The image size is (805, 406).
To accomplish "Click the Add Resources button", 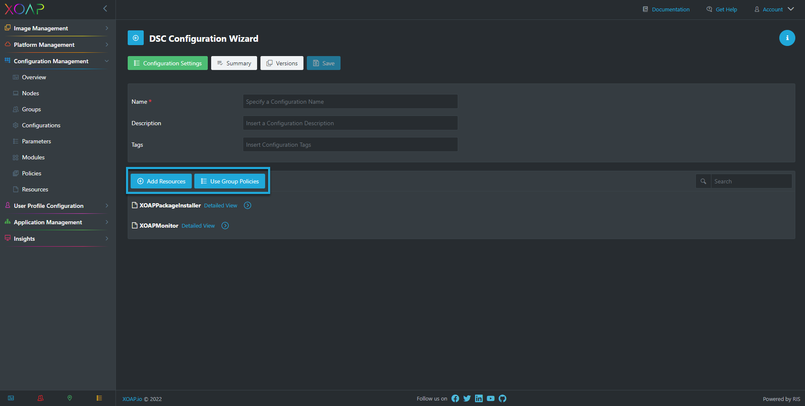I will (x=161, y=181).
